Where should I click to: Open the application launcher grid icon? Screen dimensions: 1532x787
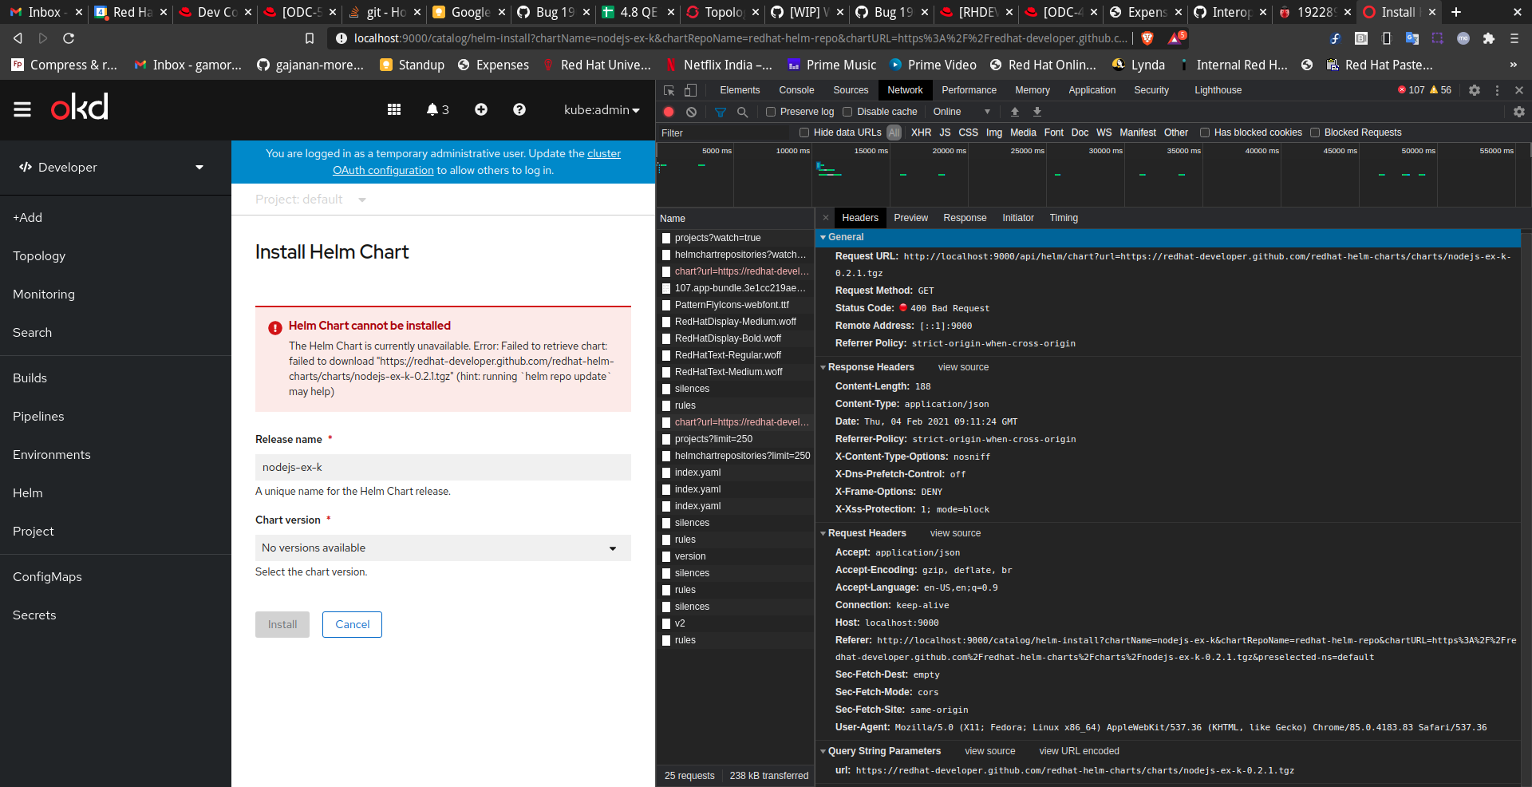(394, 109)
